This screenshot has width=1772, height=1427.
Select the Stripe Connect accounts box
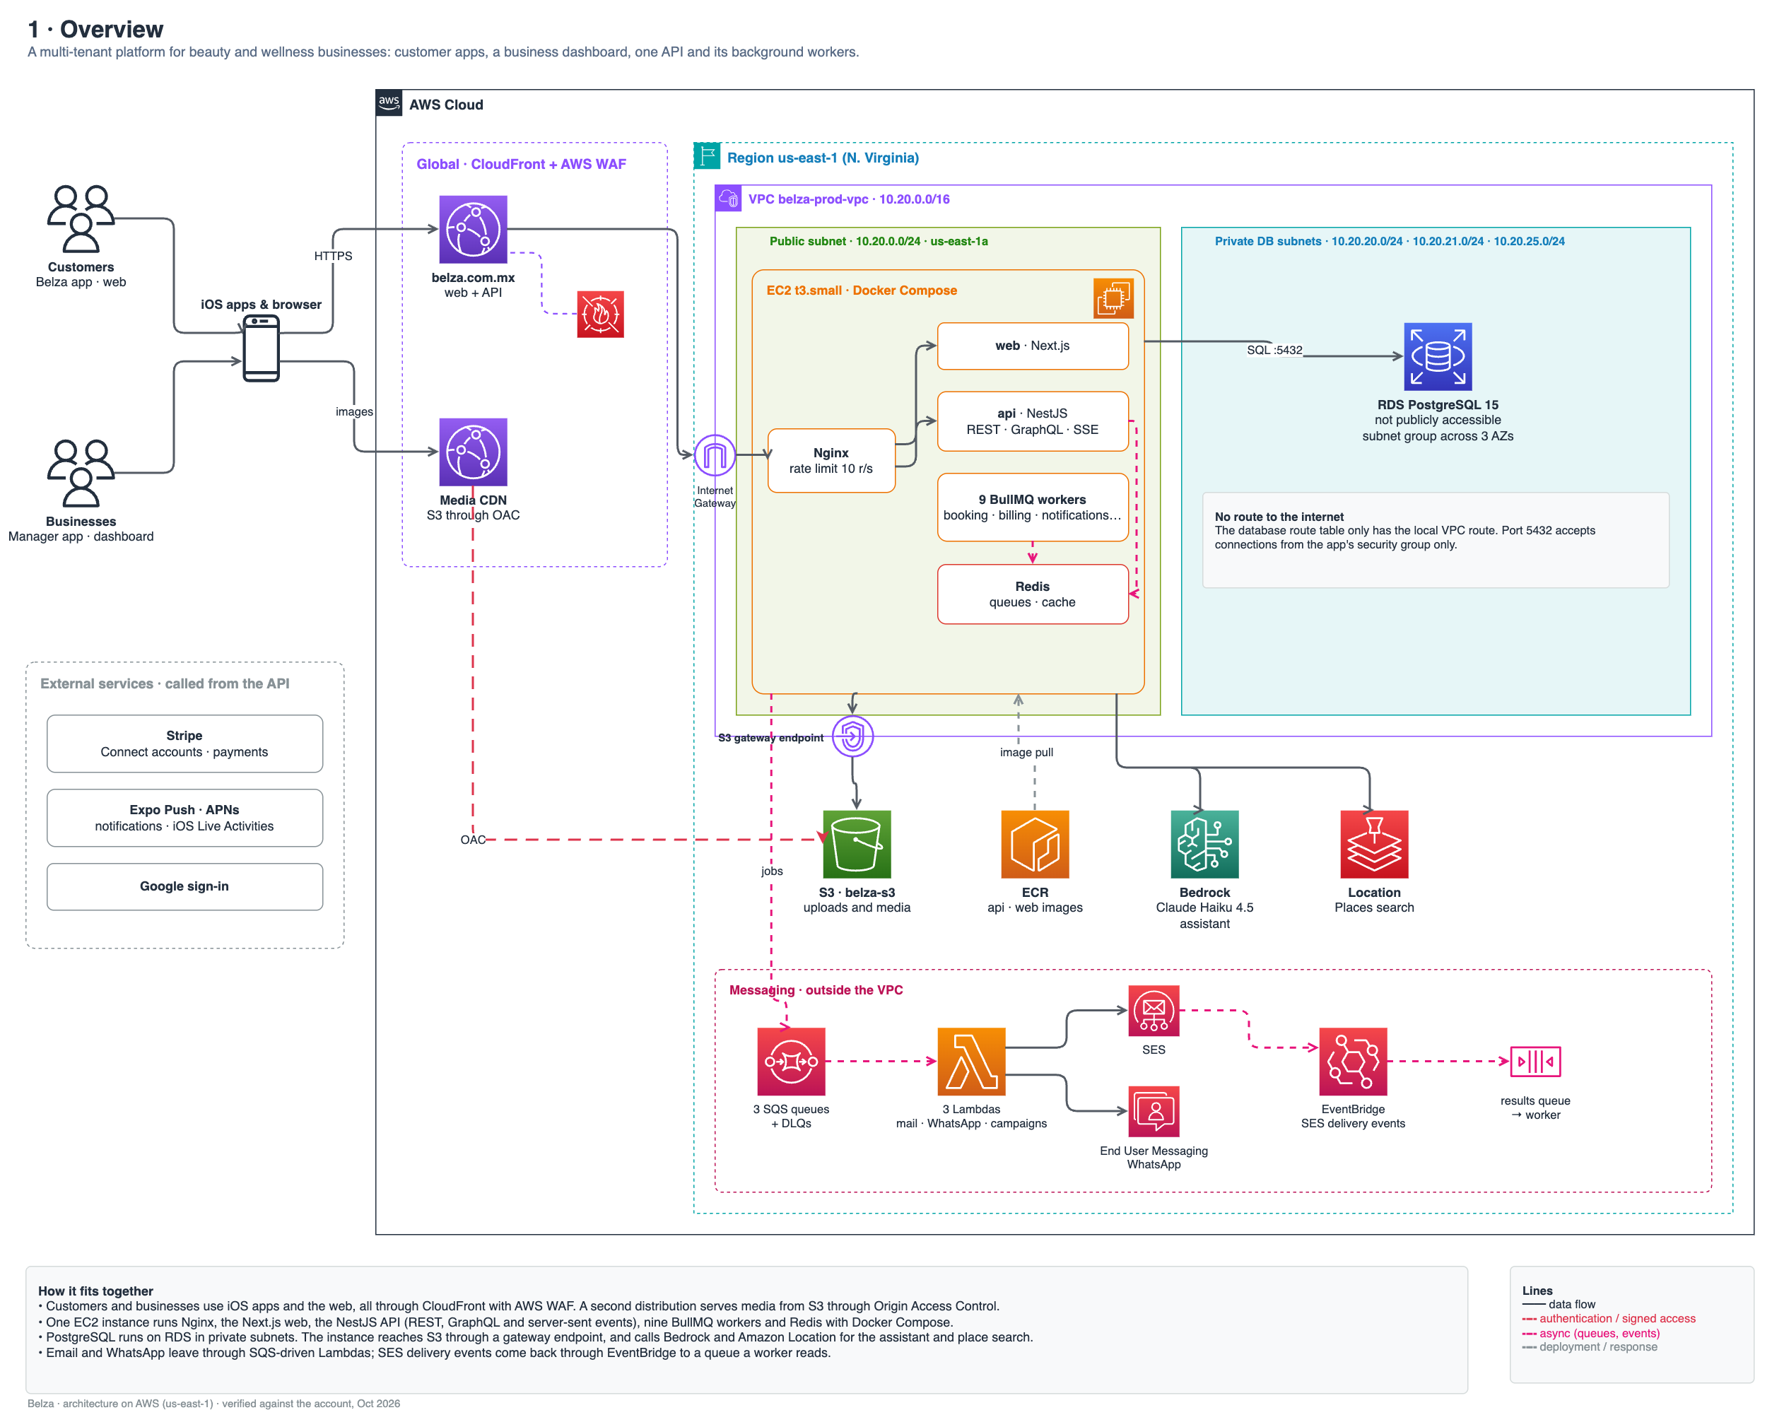[x=185, y=744]
